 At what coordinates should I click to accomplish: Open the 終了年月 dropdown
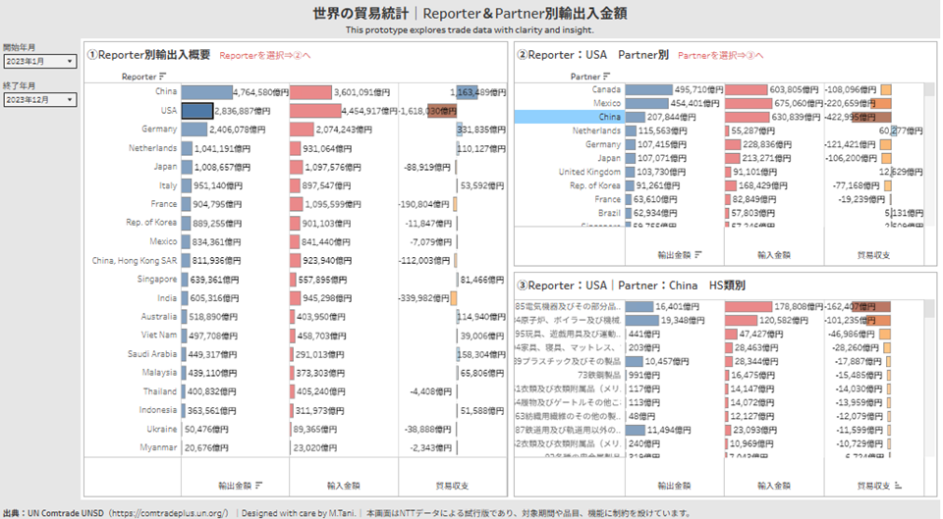tap(39, 99)
